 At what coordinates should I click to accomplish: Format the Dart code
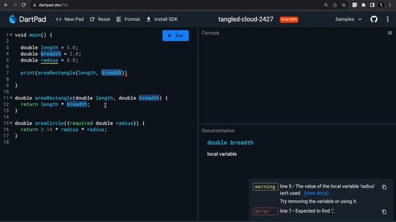tap(128, 19)
